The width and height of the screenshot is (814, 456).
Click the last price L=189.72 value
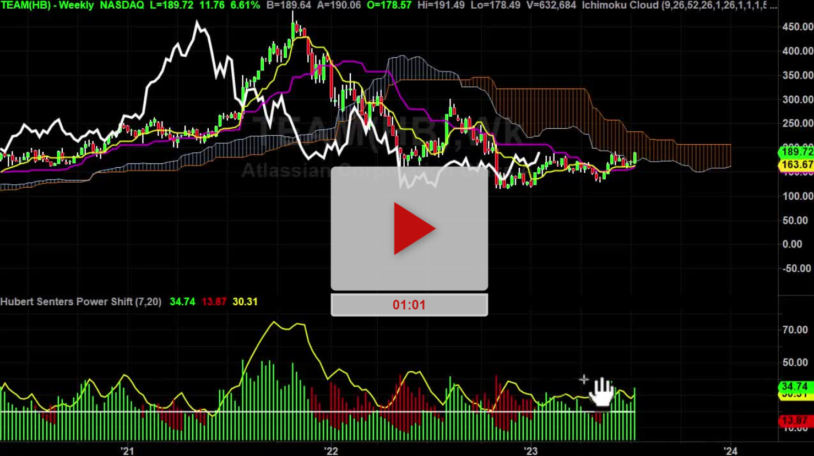[x=172, y=6]
